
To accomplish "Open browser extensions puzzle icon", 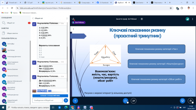I will tap(182, 8).
